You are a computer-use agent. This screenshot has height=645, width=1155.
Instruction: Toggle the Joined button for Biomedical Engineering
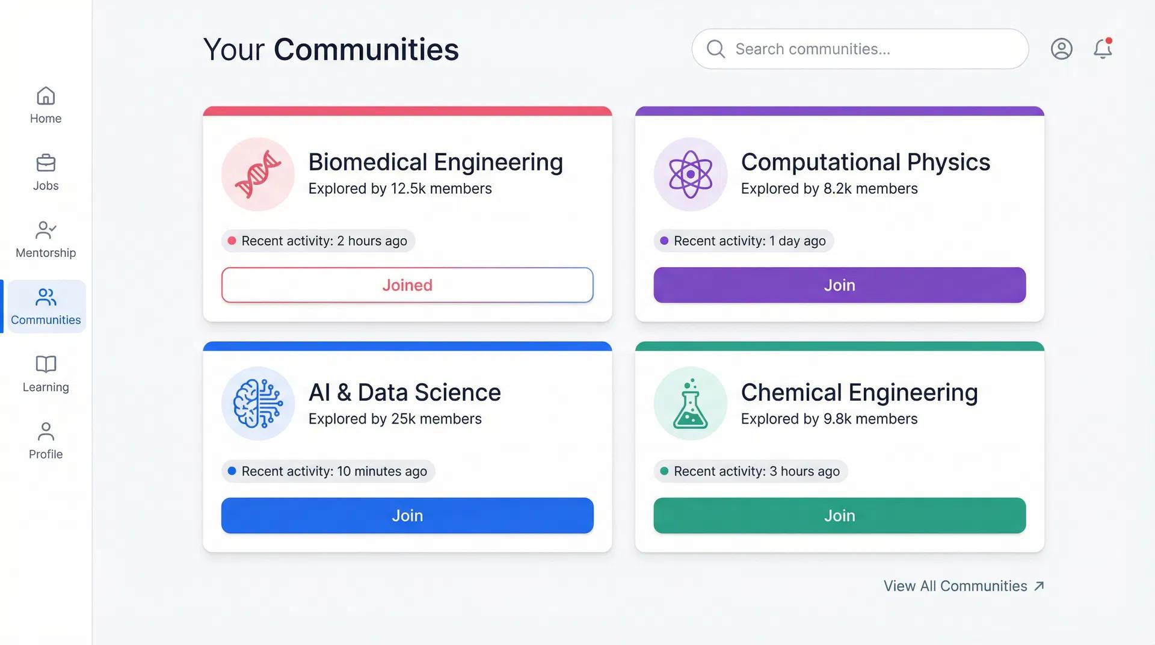(x=407, y=285)
